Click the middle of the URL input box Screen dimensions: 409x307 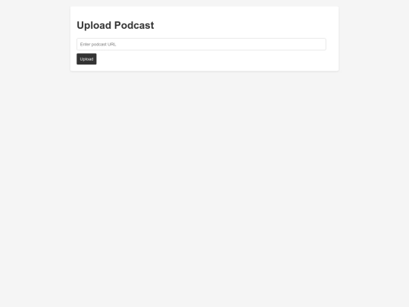point(201,44)
